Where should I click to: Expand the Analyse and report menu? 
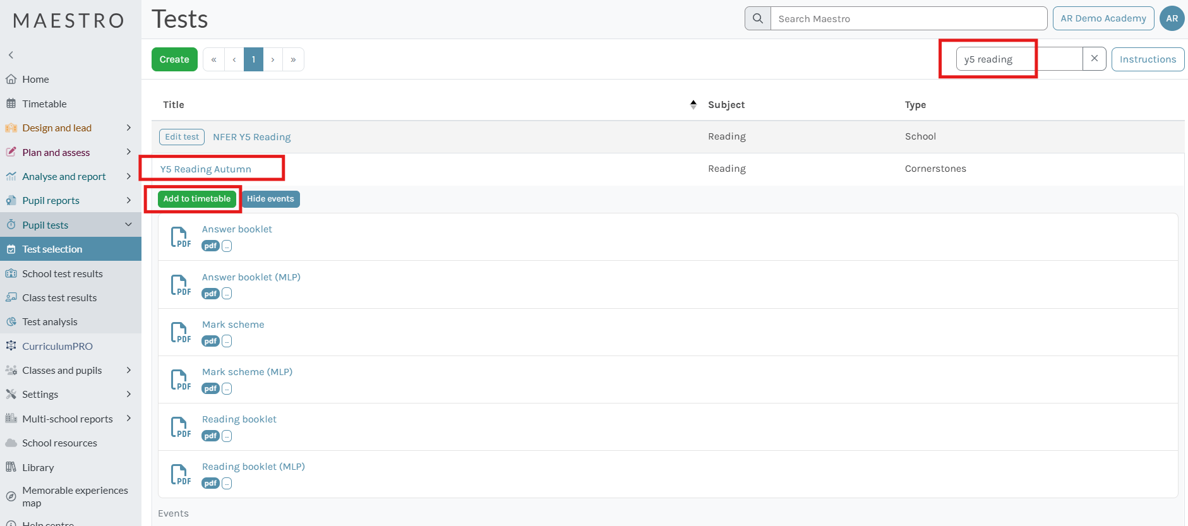tap(129, 177)
